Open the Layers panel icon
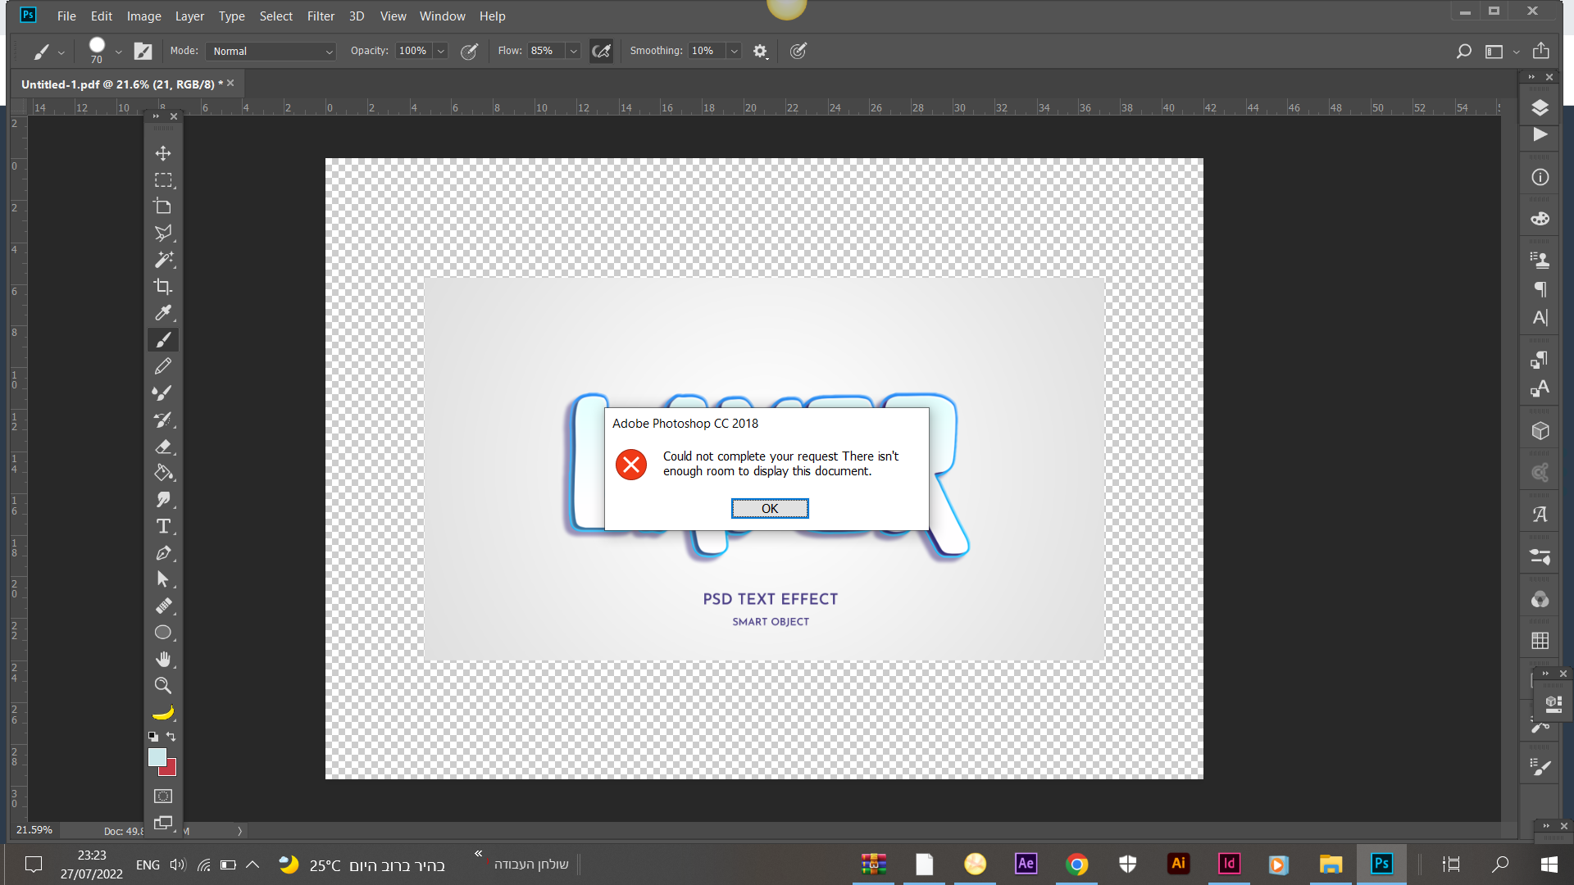Viewport: 1574px width, 885px height. [1540, 107]
